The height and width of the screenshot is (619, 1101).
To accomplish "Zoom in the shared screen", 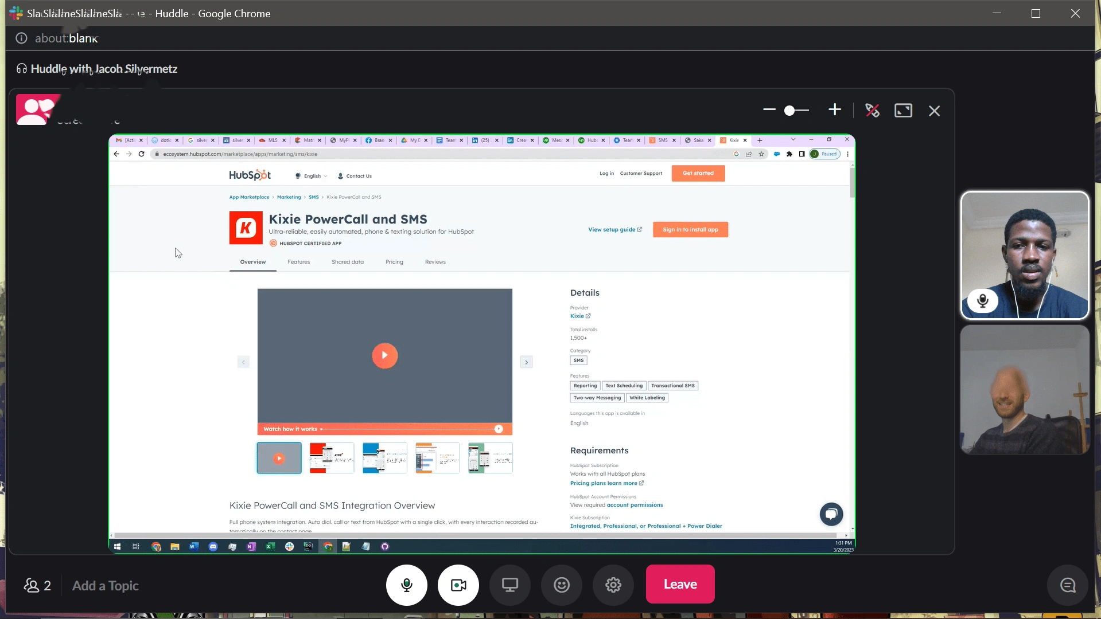I will click(x=834, y=109).
